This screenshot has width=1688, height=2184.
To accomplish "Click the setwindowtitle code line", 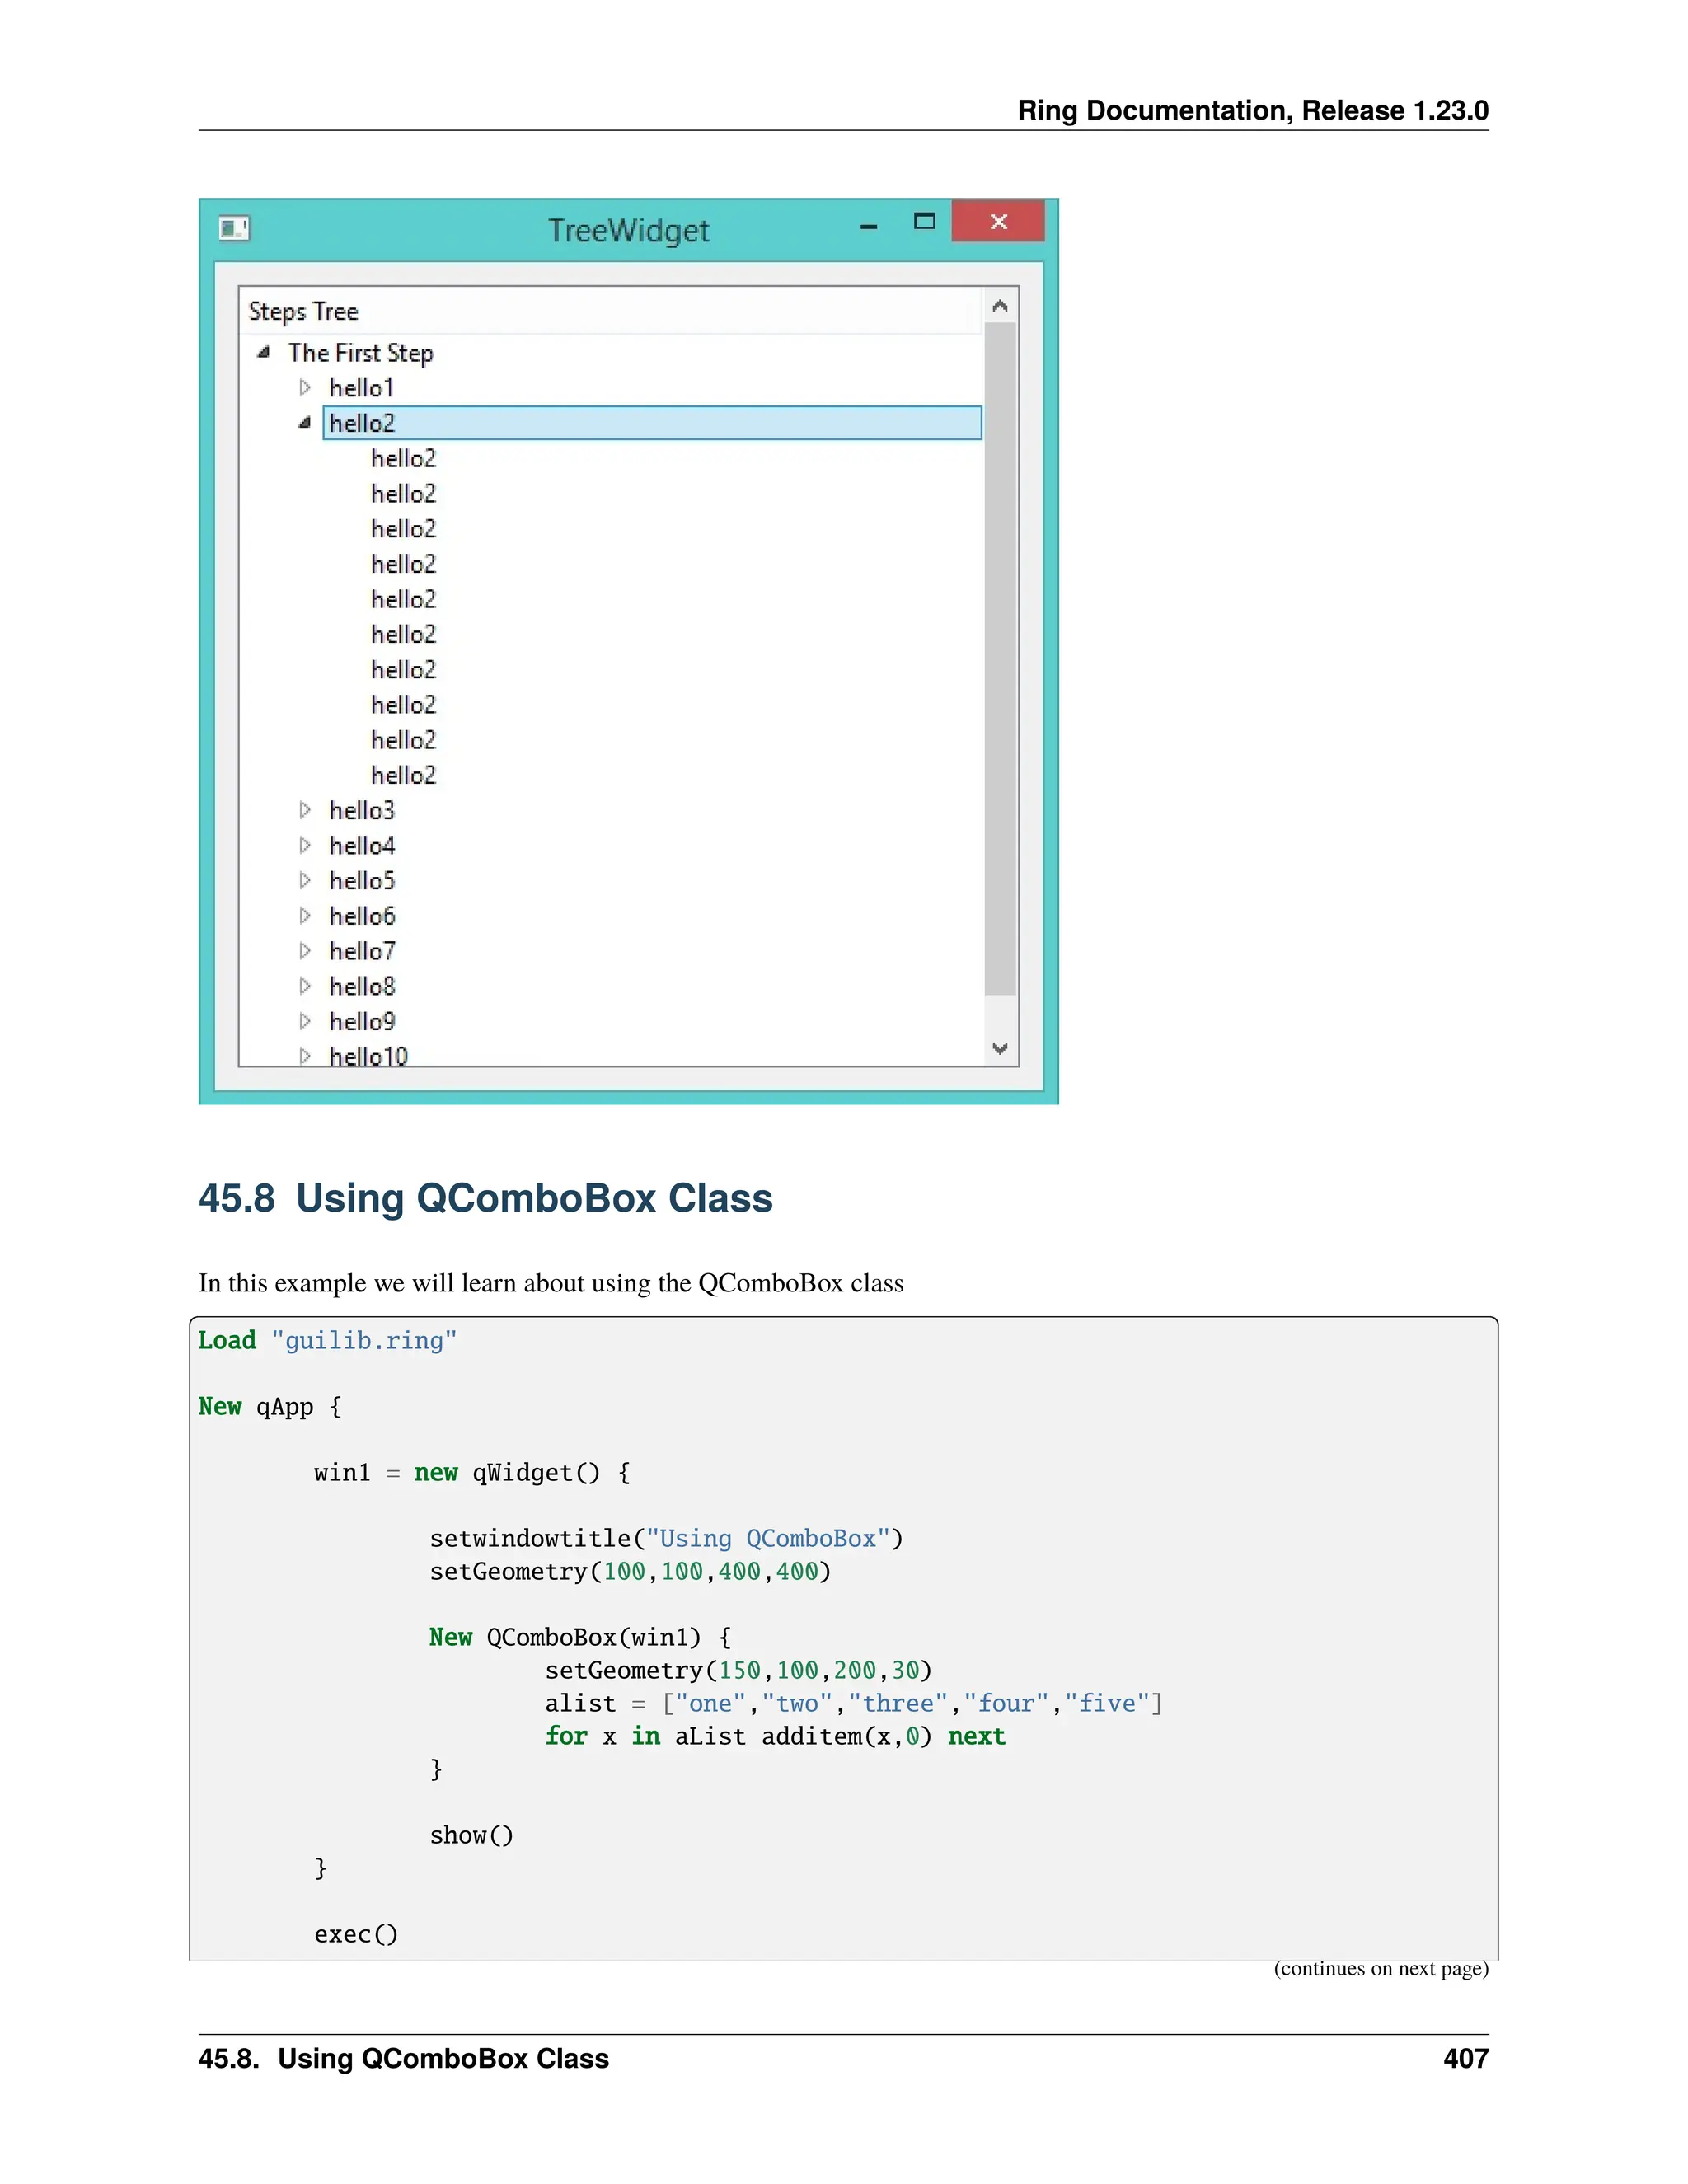I will point(666,1538).
